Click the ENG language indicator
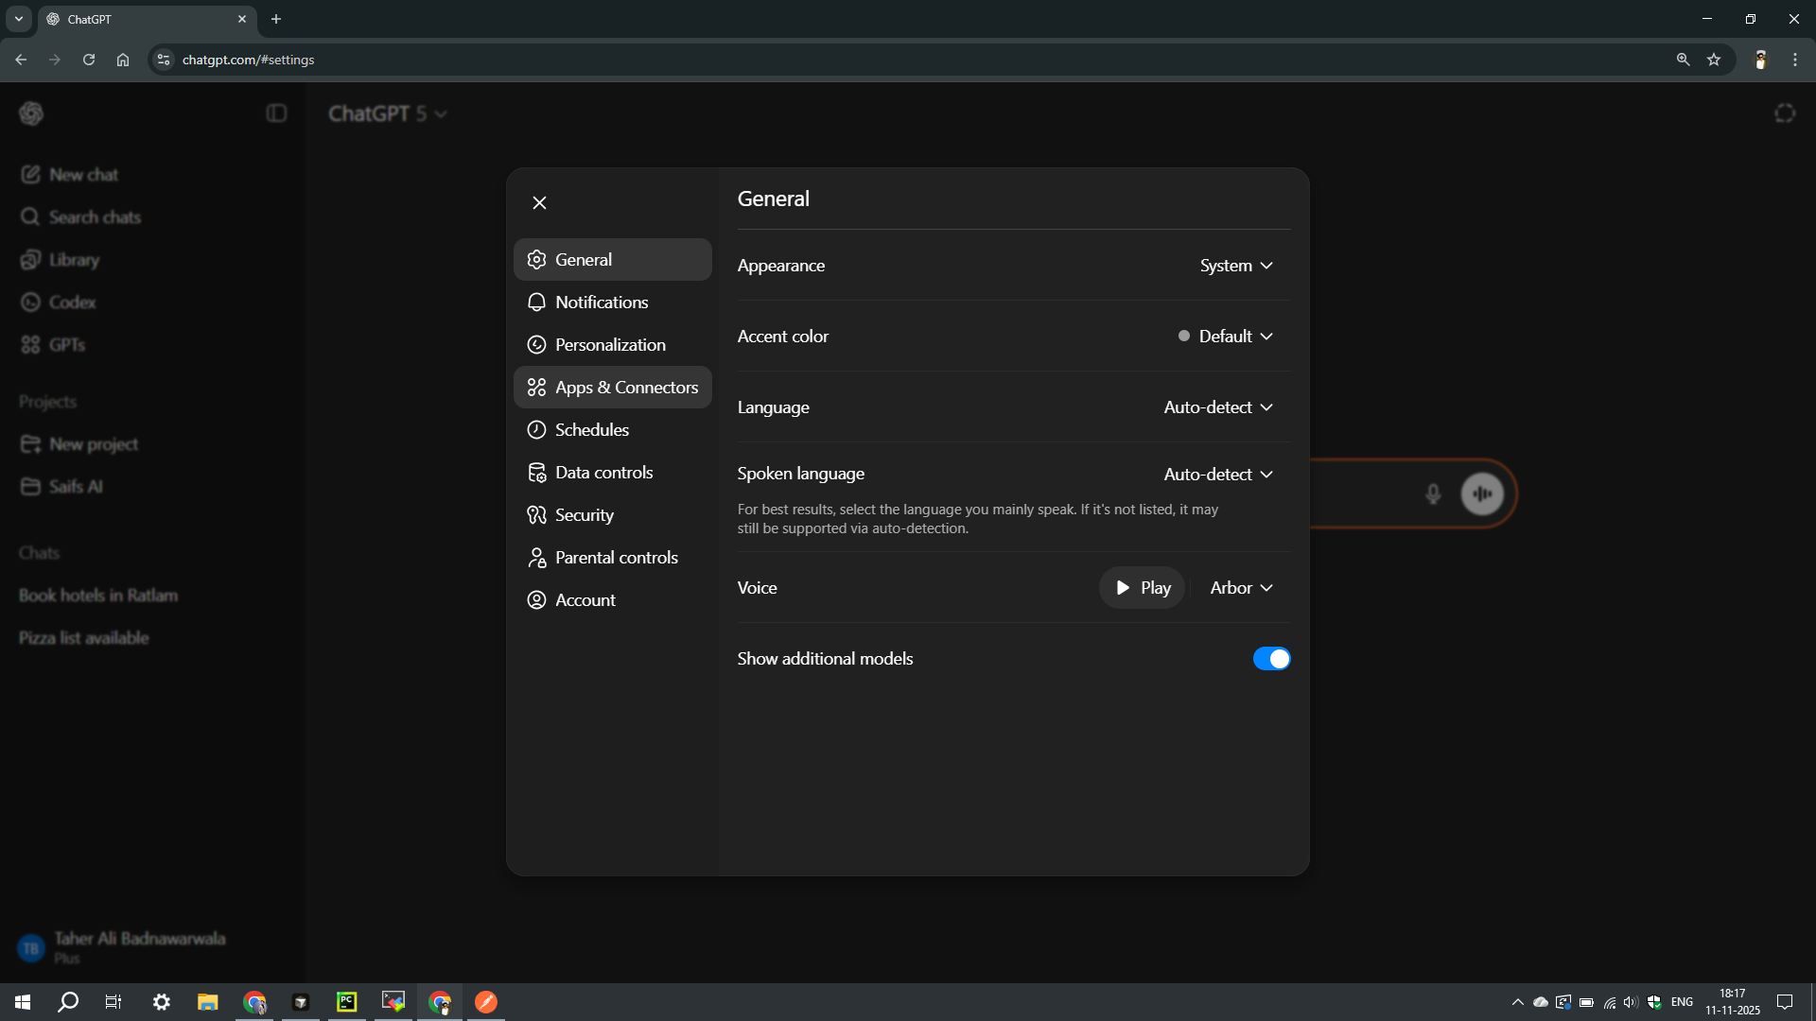 1682,1002
